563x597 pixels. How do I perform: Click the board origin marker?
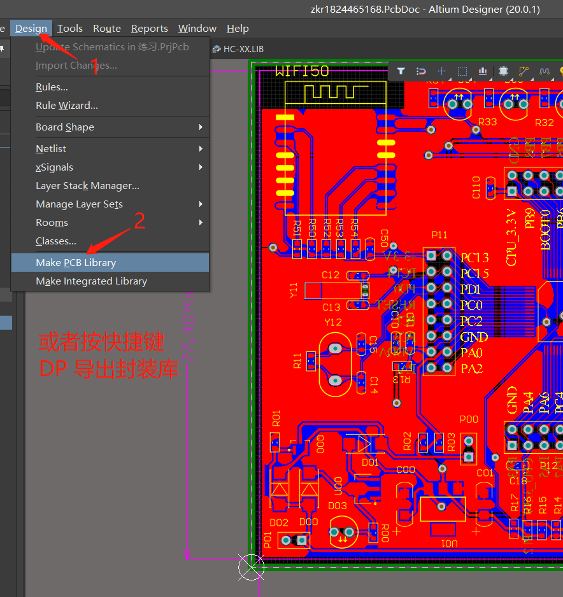(x=251, y=567)
